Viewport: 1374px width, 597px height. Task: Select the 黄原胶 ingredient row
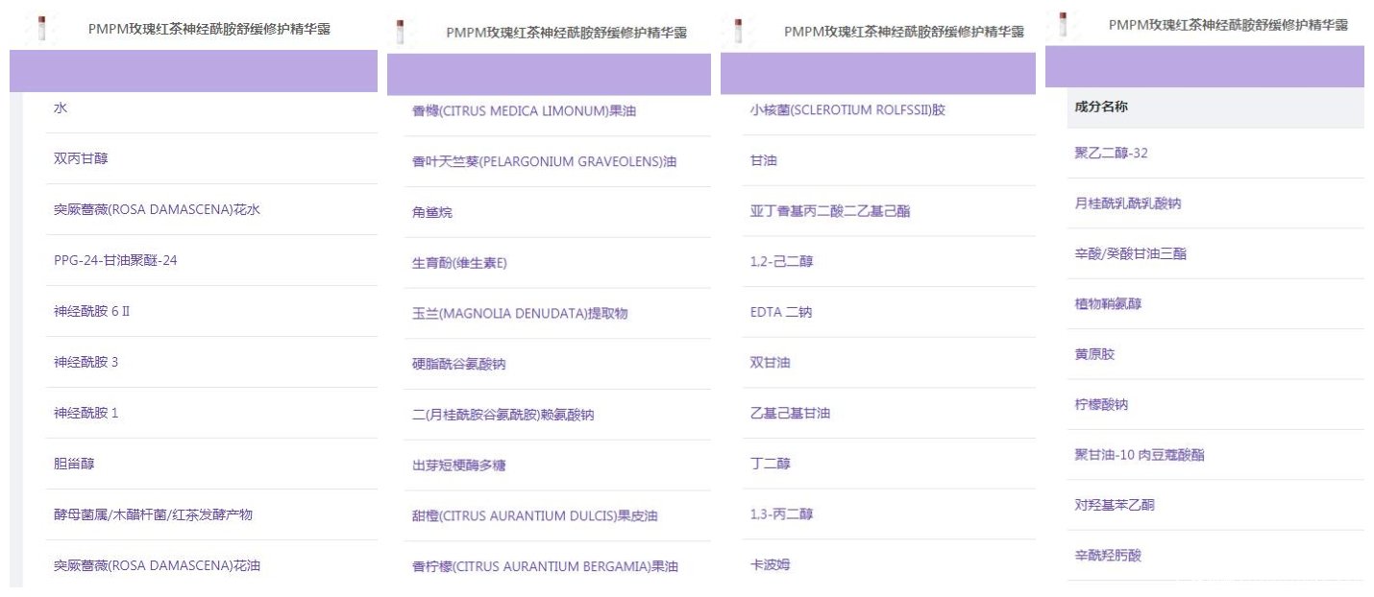pos(1094,354)
